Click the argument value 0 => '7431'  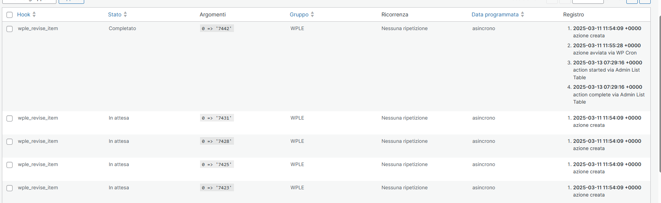[217, 118]
